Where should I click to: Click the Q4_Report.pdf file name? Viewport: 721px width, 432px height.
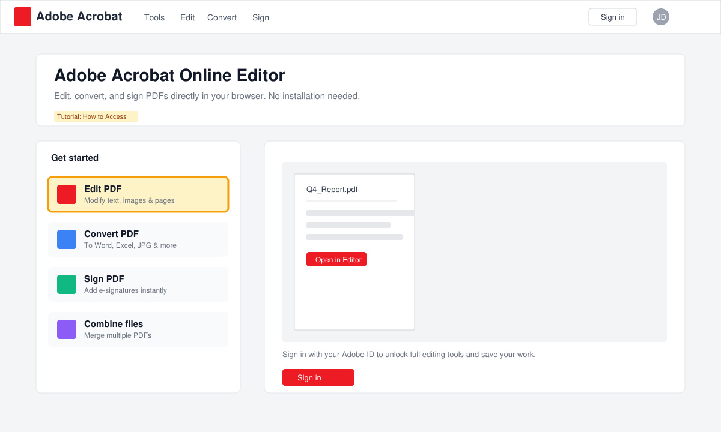click(332, 189)
